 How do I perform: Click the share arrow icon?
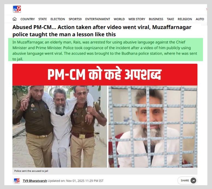click(x=193, y=181)
